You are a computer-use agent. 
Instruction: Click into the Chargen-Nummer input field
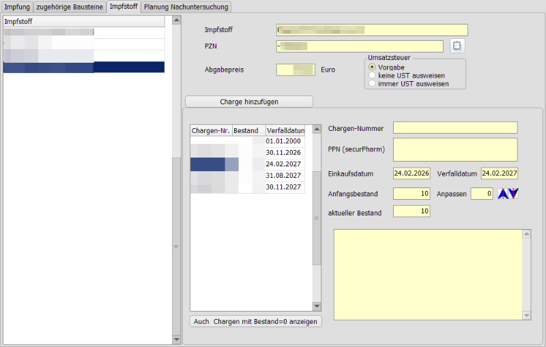point(455,128)
